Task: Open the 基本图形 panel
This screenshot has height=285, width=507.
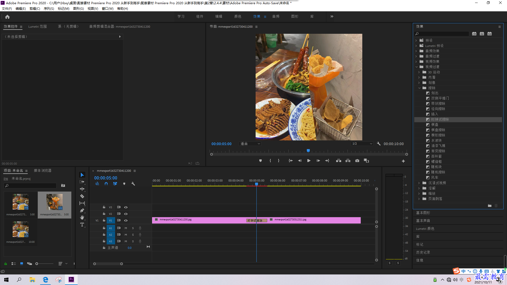Action: coord(423,213)
